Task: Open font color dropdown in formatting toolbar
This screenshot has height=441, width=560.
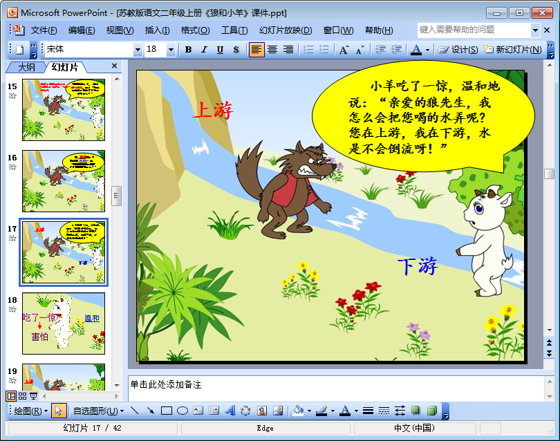Action: [x=427, y=50]
